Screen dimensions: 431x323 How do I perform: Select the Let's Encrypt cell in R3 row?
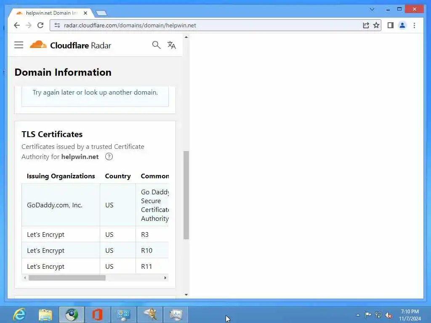pyautogui.click(x=61, y=234)
